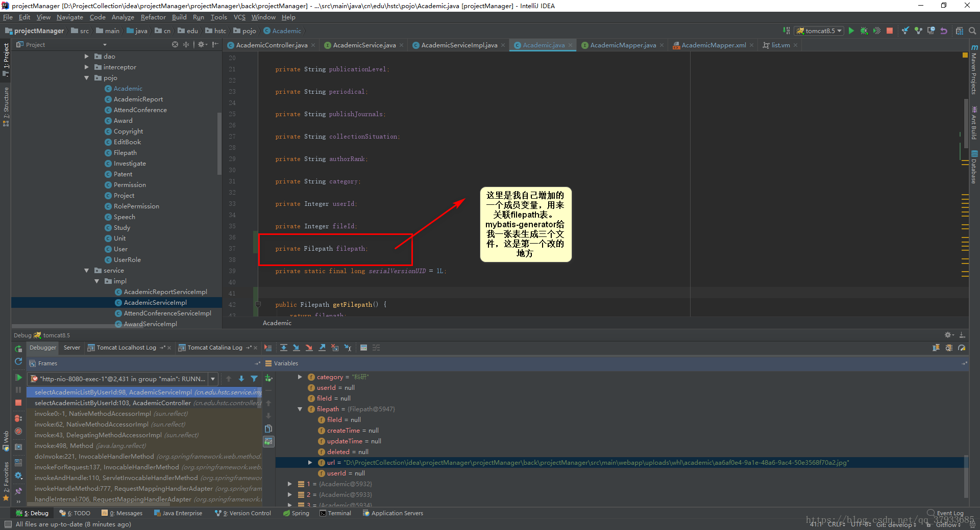Image resolution: width=980 pixels, height=530 pixels.
Task: Open the Build menu
Action: click(179, 17)
